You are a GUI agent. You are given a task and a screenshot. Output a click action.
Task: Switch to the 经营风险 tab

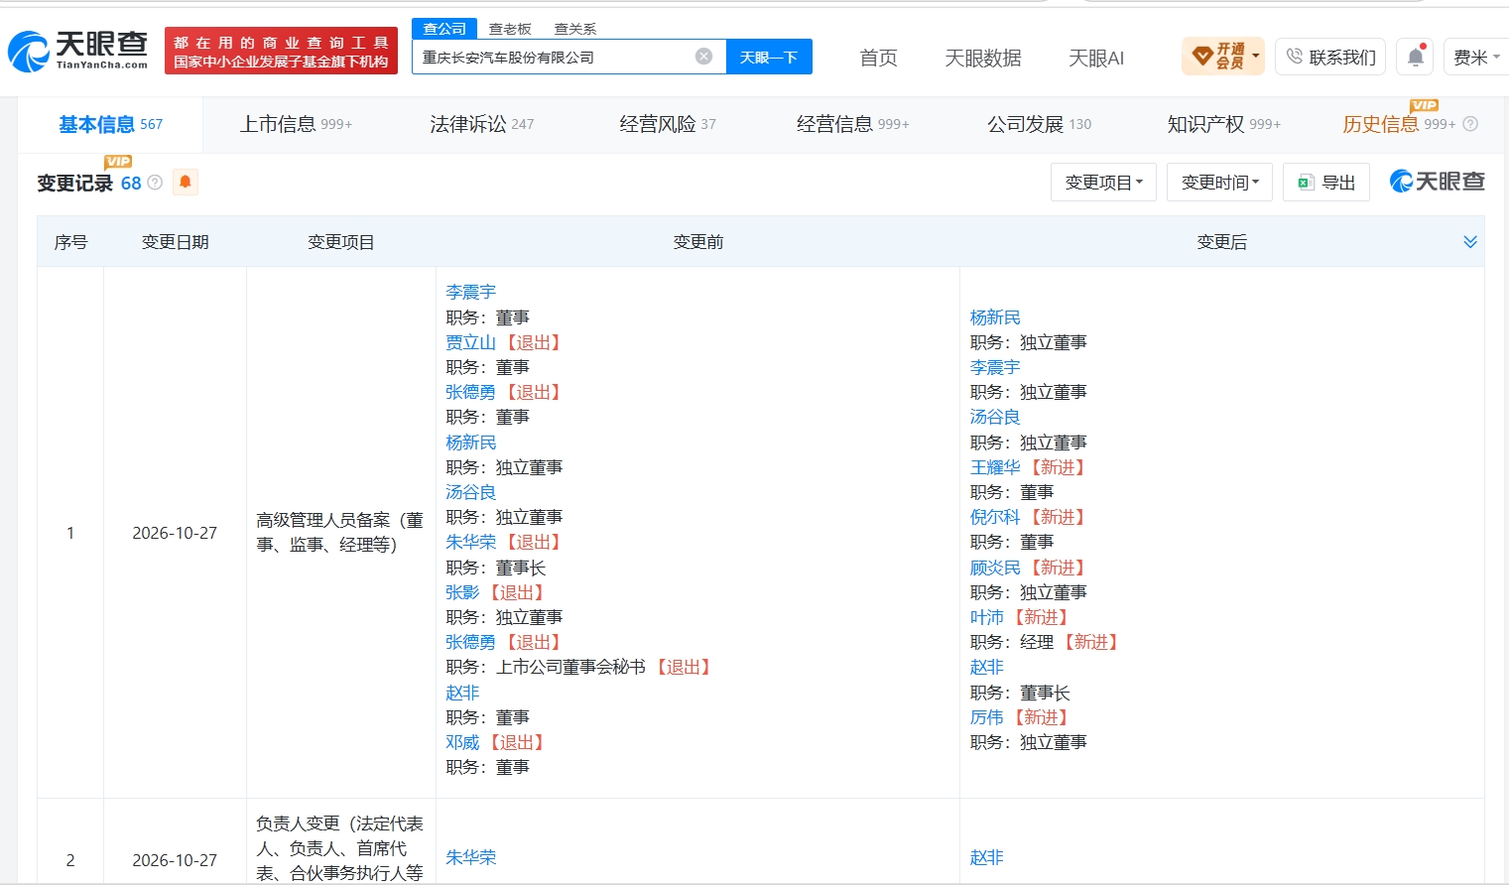[x=667, y=124]
